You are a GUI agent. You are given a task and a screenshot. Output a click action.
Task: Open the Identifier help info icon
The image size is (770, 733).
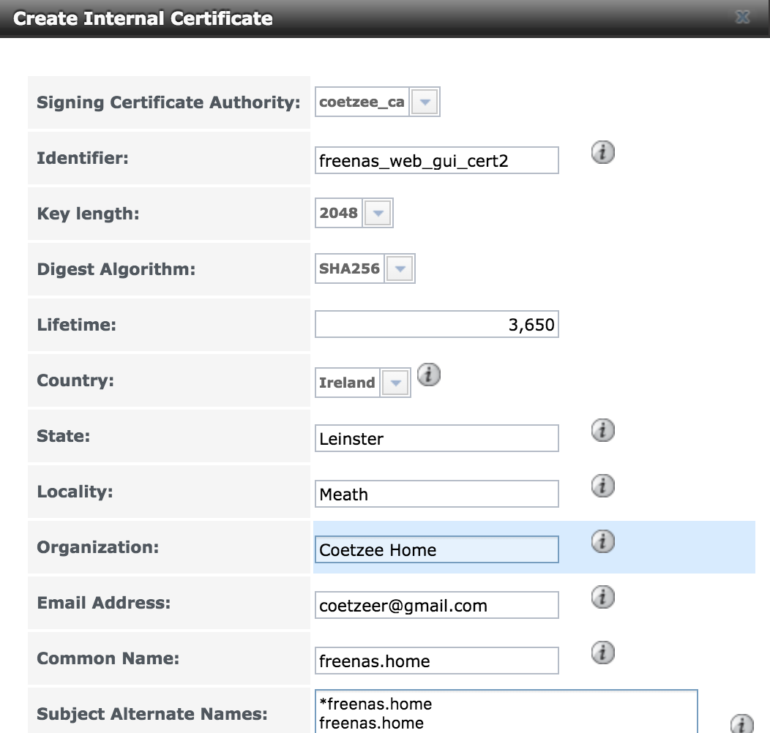click(602, 152)
